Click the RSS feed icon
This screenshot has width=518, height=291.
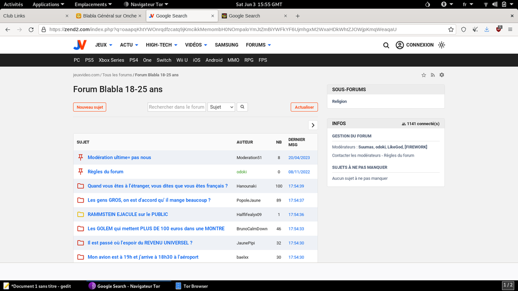click(x=433, y=75)
